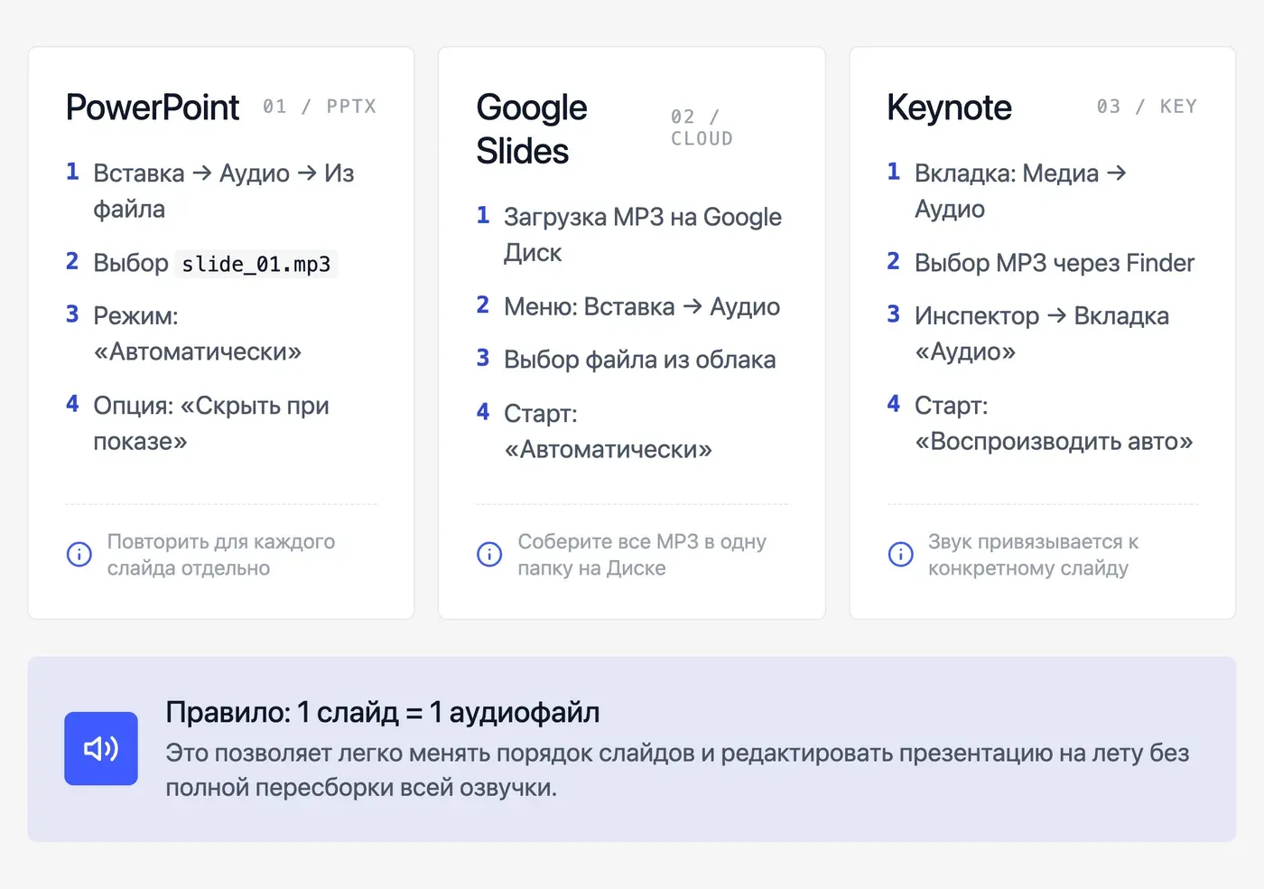Click the step 'Старт: «Воспроизводить авто»'
Image resolution: width=1264 pixels, height=889 pixels.
1054,423
